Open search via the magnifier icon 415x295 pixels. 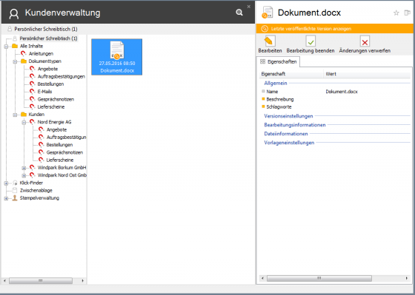coord(239,13)
